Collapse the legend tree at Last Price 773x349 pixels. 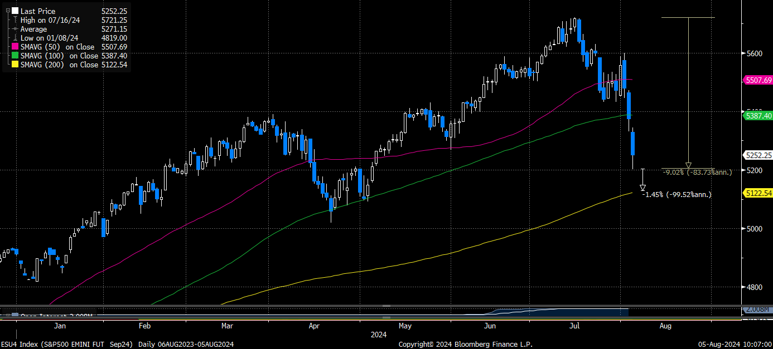point(8,11)
